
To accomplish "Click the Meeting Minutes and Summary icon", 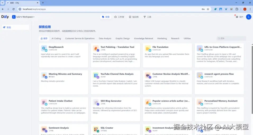I will pos(44,75).
